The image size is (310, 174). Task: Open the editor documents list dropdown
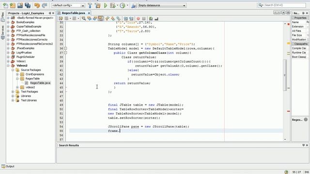click(283, 13)
